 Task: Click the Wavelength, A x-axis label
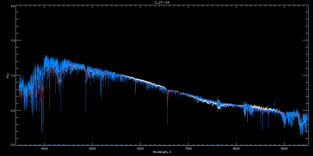[162, 152]
